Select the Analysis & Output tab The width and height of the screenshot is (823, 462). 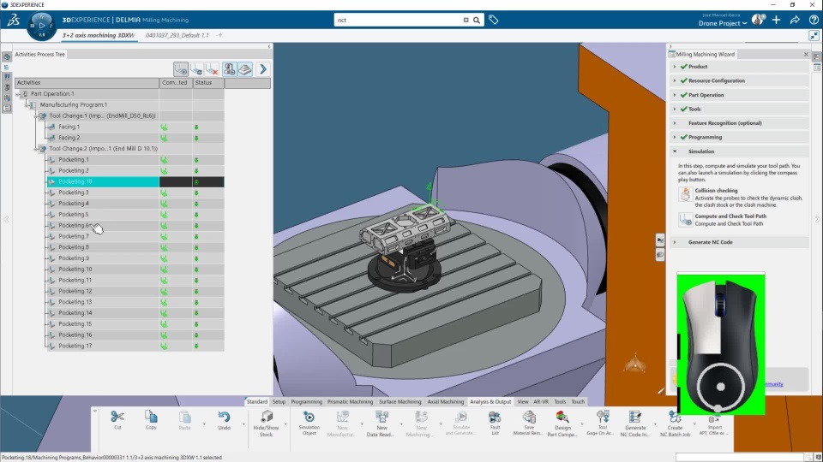click(490, 402)
